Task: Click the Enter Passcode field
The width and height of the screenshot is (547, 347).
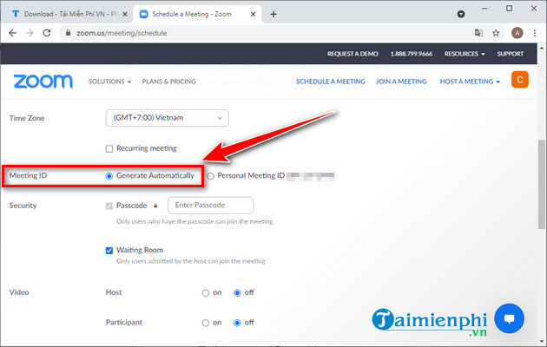Action: (x=210, y=206)
